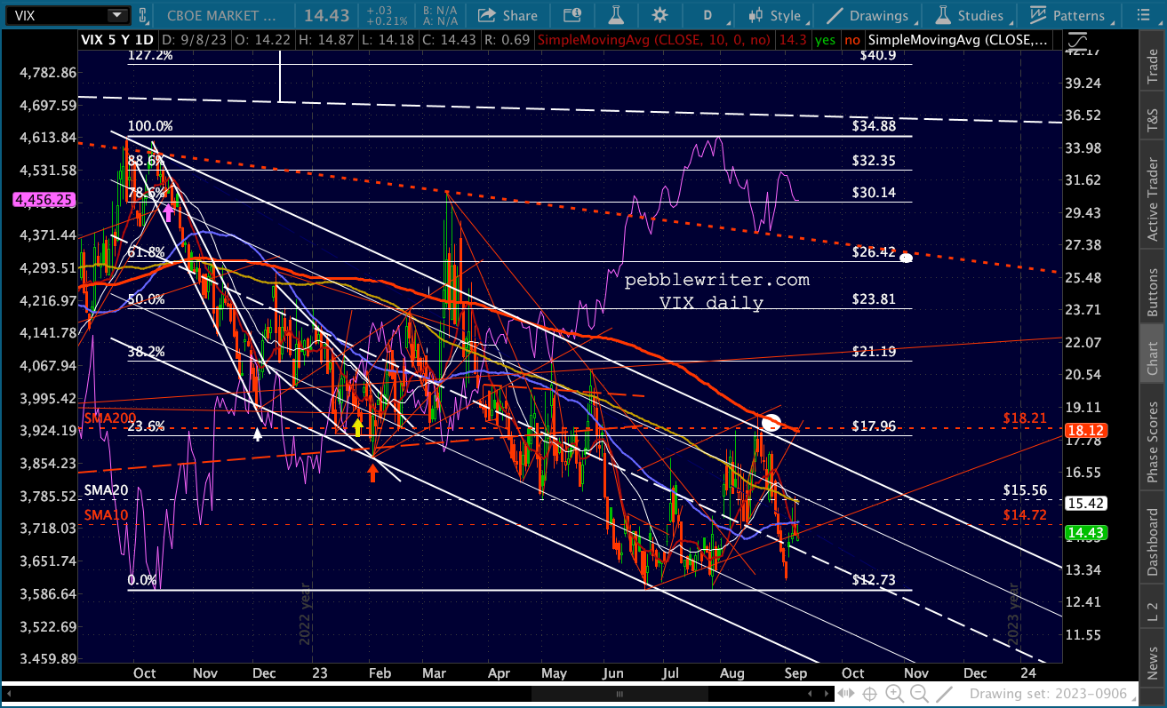The image size is (1167, 708).
Task: Click the crosshair pan tool icon
Action: [x=872, y=694]
